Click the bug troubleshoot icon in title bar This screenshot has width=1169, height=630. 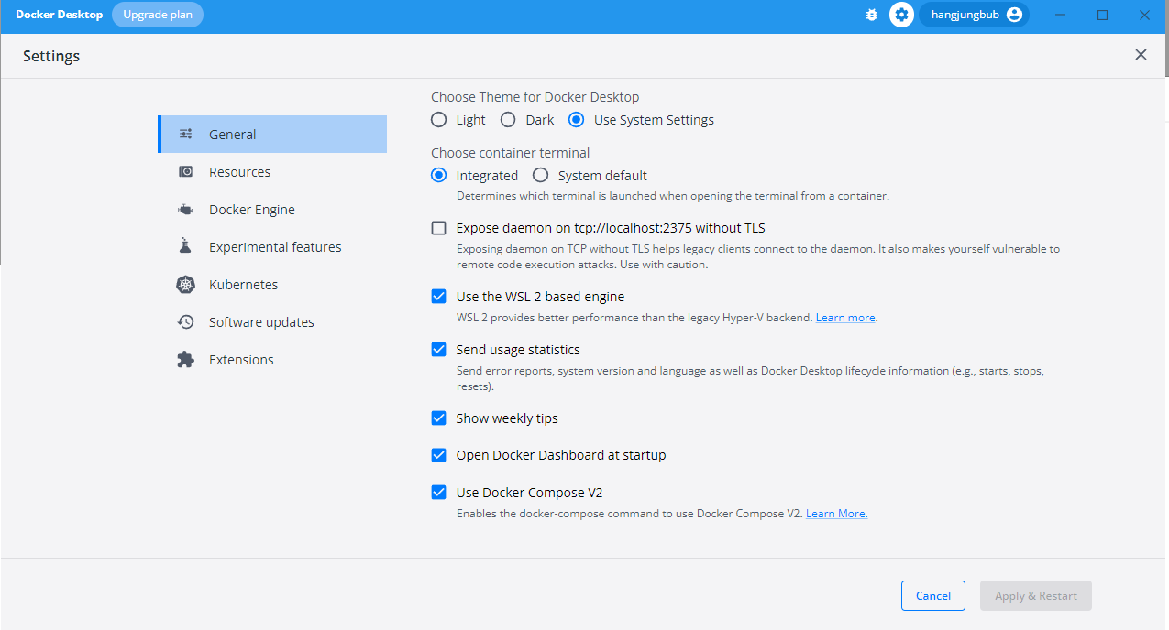872,15
